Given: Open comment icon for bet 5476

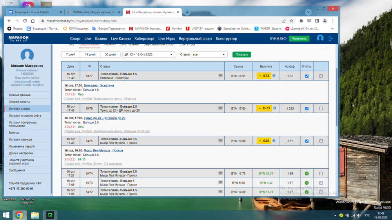Looking at the screenshot, I should pyautogui.click(x=220, y=108).
